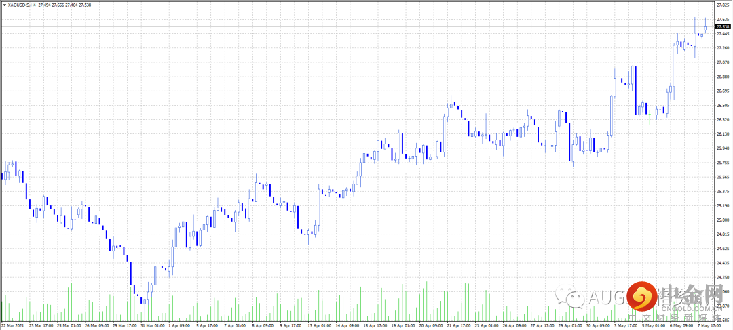
Task: Click the triangle icon beside XAGUSD-S,H4 title
Action: (5, 5)
